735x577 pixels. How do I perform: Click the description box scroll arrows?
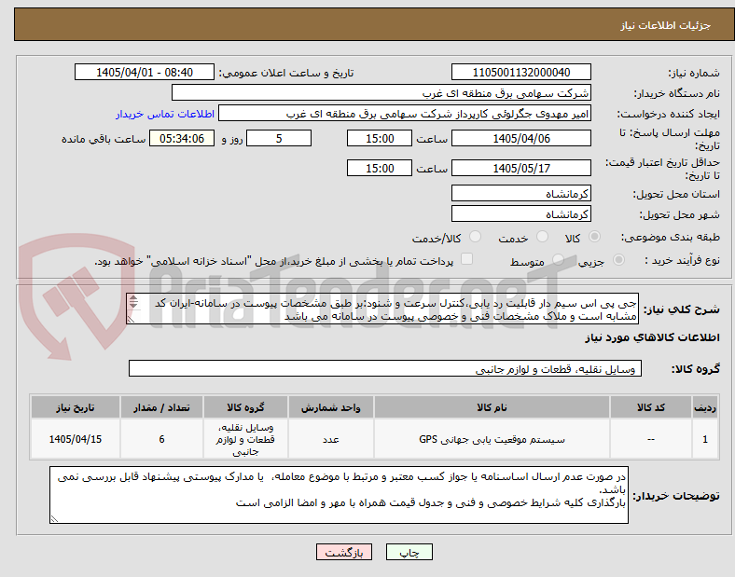pyautogui.click(x=133, y=302)
